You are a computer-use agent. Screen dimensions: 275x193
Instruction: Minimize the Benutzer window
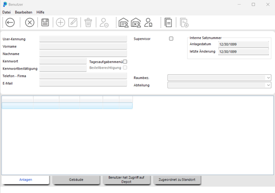coord(239,4)
